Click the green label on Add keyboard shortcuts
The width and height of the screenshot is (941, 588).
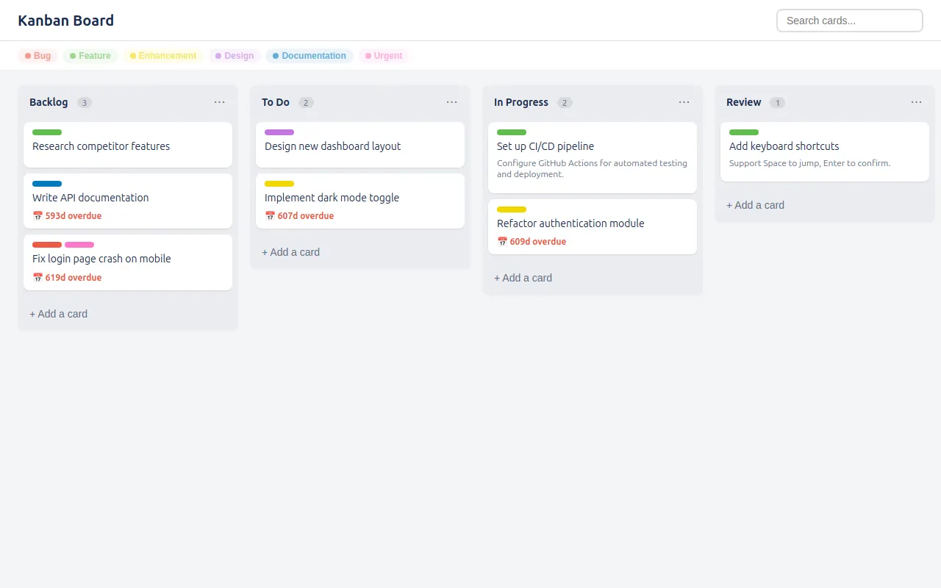[744, 132]
